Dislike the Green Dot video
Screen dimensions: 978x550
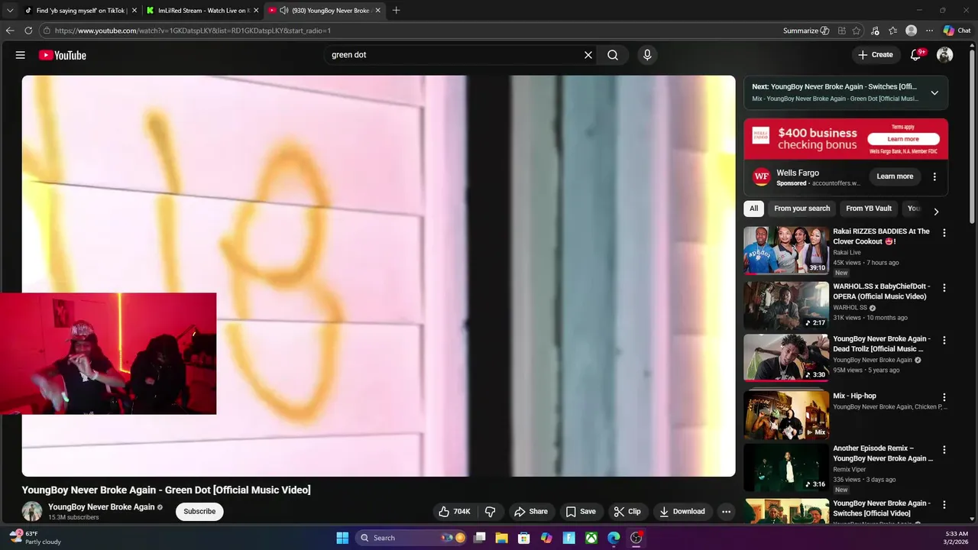tap(491, 512)
